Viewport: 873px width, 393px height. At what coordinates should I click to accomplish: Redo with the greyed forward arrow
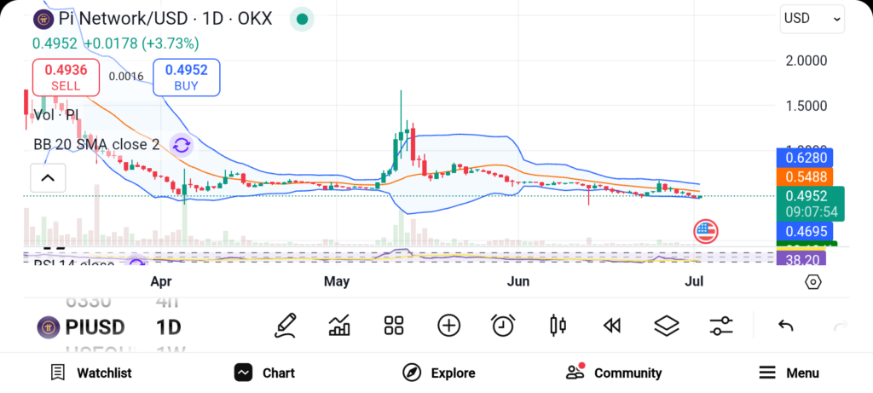point(841,326)
